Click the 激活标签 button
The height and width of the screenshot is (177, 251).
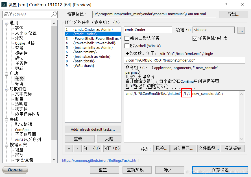tap(233, 148)
